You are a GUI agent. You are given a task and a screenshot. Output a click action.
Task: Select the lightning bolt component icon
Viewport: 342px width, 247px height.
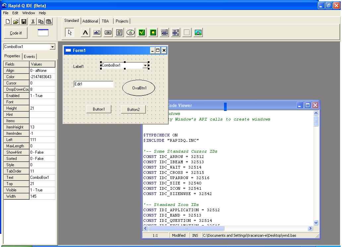[119, 32]
